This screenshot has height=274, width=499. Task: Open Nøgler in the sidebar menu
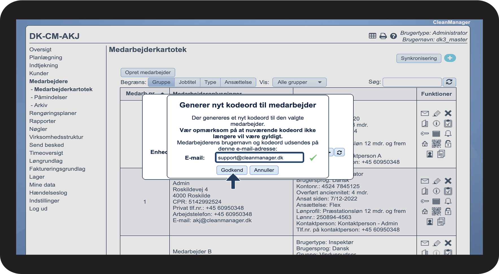tap(38, 129)
